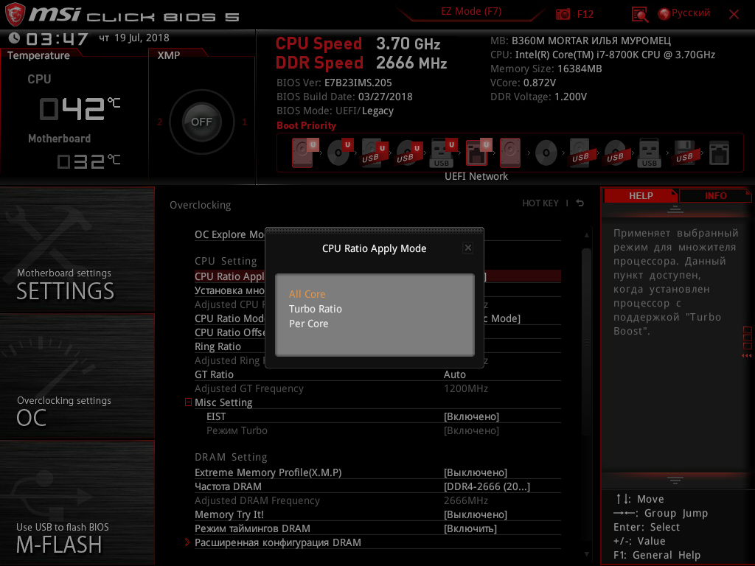Choose All Core option
The height and width of the screenshot is (566, 755).
(x=307, y=294)
